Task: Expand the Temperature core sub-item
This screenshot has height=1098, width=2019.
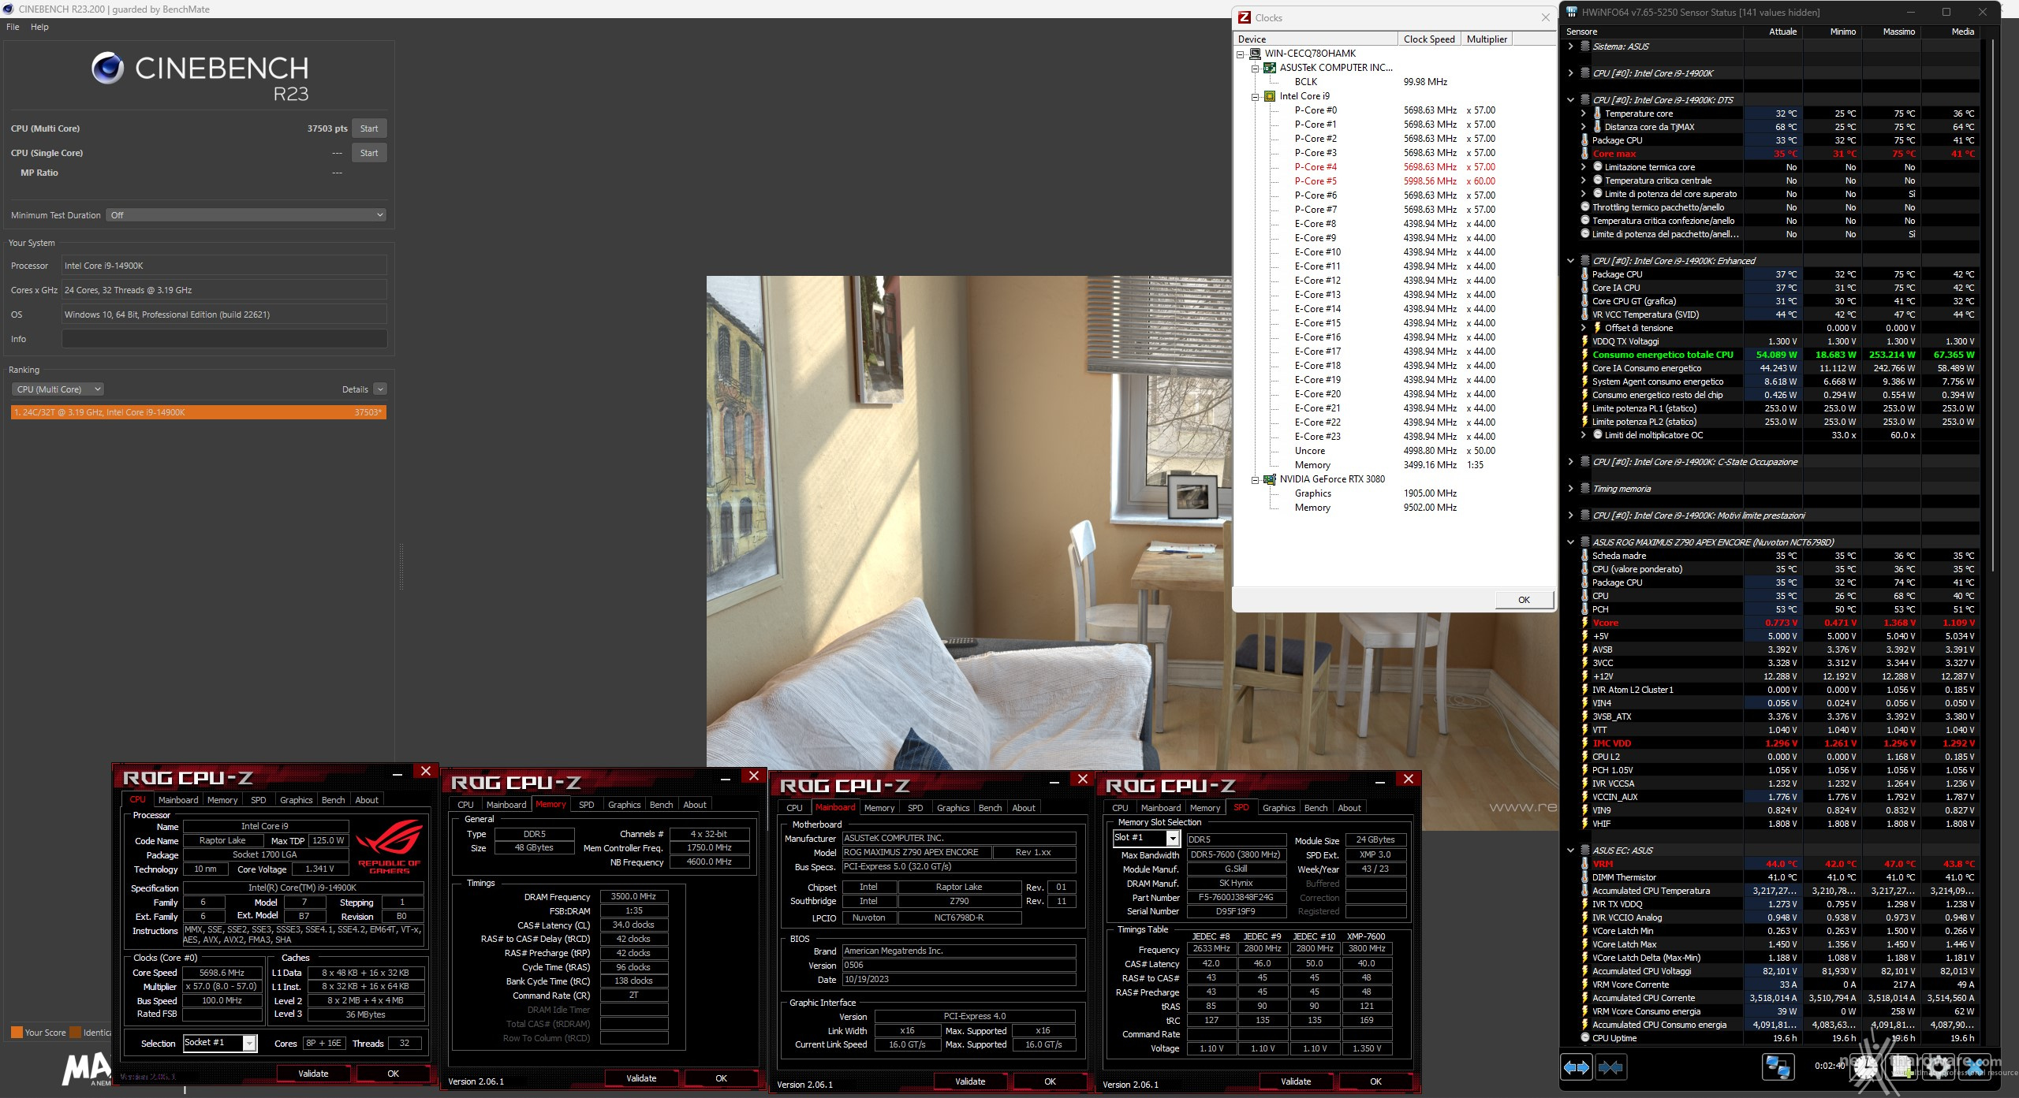Action: click(1583, 114)
